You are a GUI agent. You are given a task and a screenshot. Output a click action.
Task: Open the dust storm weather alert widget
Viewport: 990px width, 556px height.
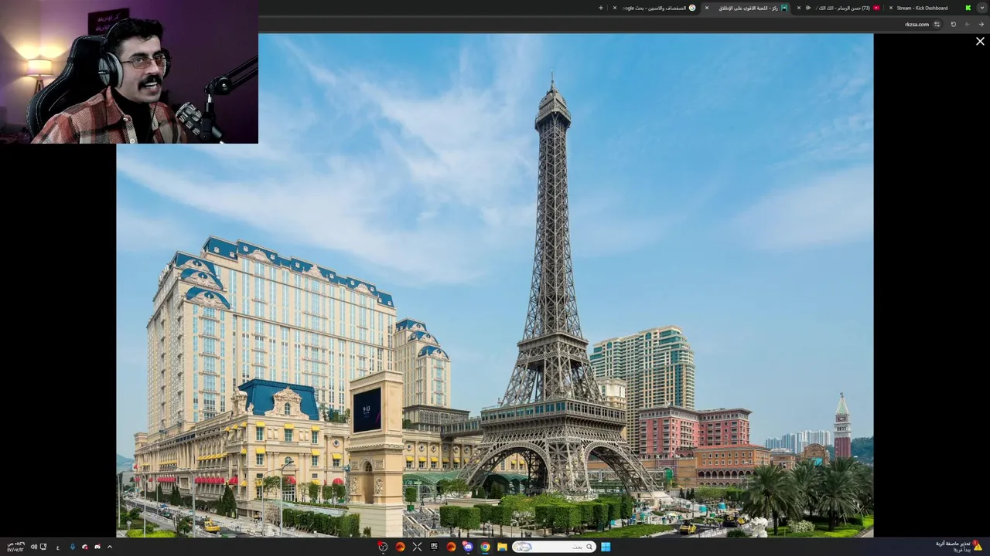point(960,546)
